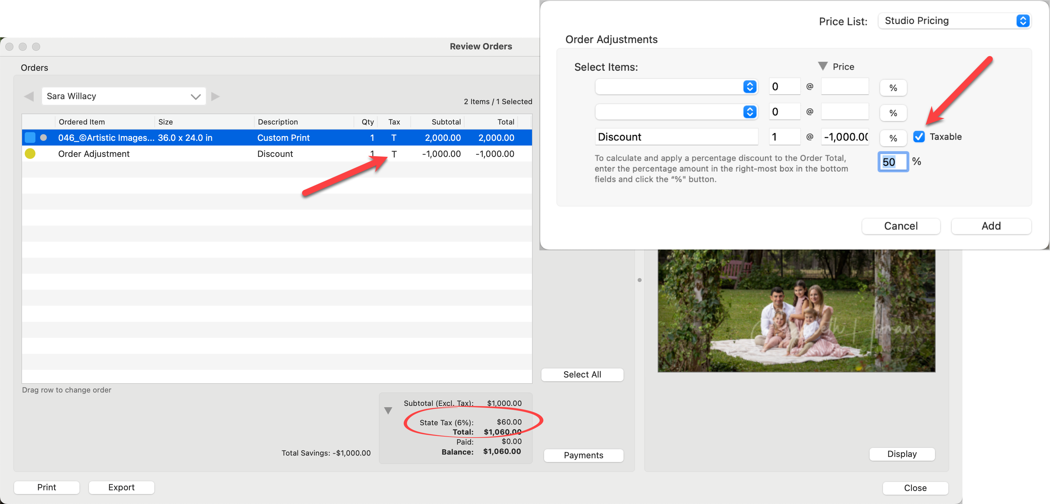1050x504 pixels.
Task: Click gray dot on Custom Print row
Action: click(44, 138)
